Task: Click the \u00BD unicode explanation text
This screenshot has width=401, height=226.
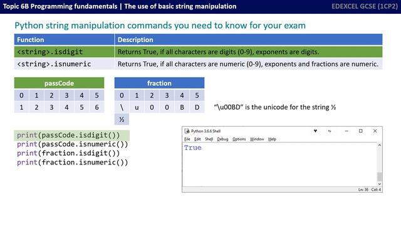Action: click(x=275, y=107)
